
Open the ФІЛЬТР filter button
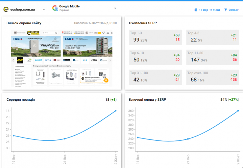(x=232, y=10)
